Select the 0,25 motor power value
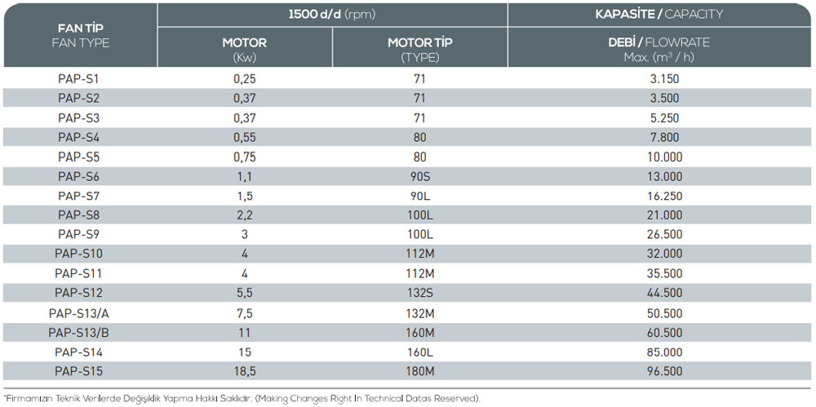816x407 pixels. pos(245,79)
